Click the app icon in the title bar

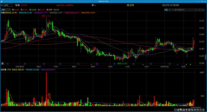point(1,1)
